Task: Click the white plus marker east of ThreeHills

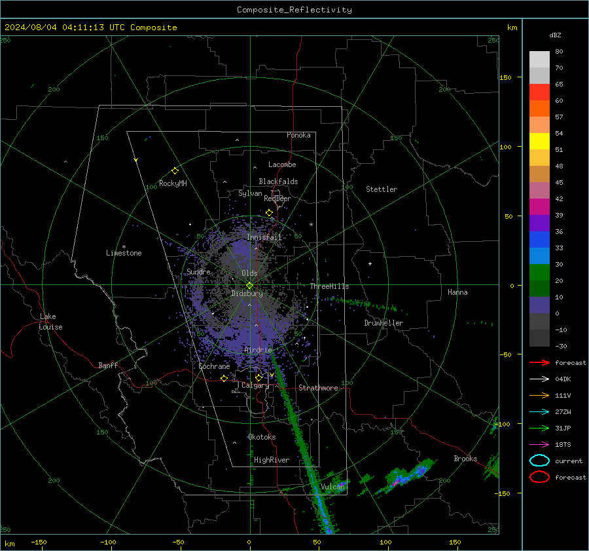Action: tap(370, 263)
